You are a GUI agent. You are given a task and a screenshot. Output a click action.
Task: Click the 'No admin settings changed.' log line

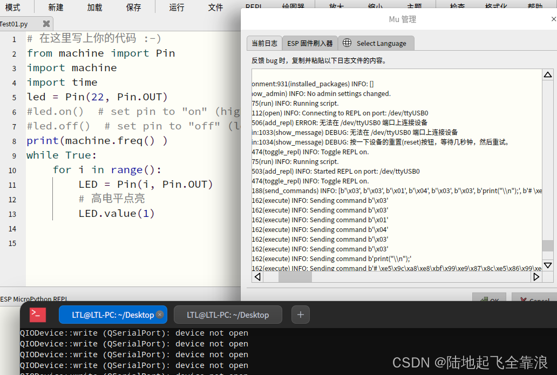pos(321,94)
